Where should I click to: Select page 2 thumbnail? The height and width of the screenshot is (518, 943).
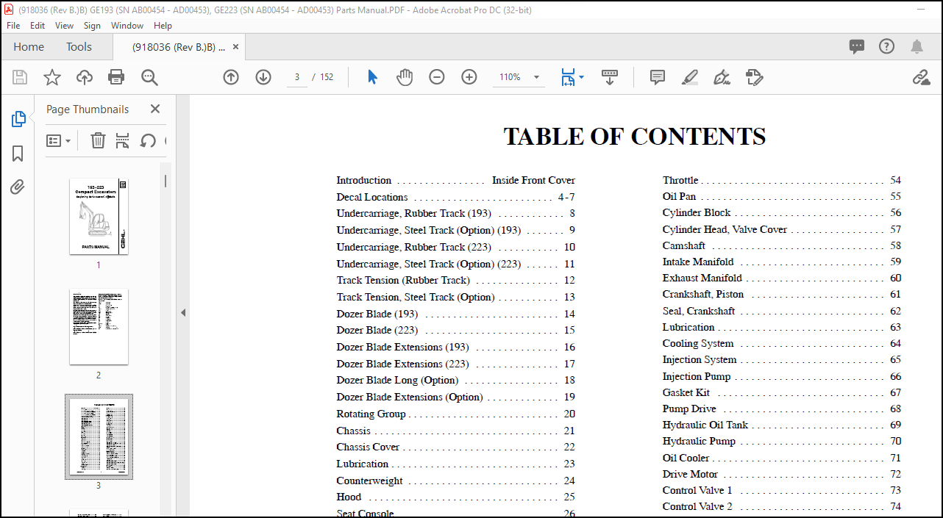pos(99,326)
